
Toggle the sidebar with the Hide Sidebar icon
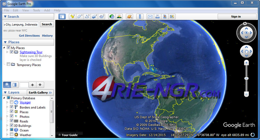pos(62,17)
